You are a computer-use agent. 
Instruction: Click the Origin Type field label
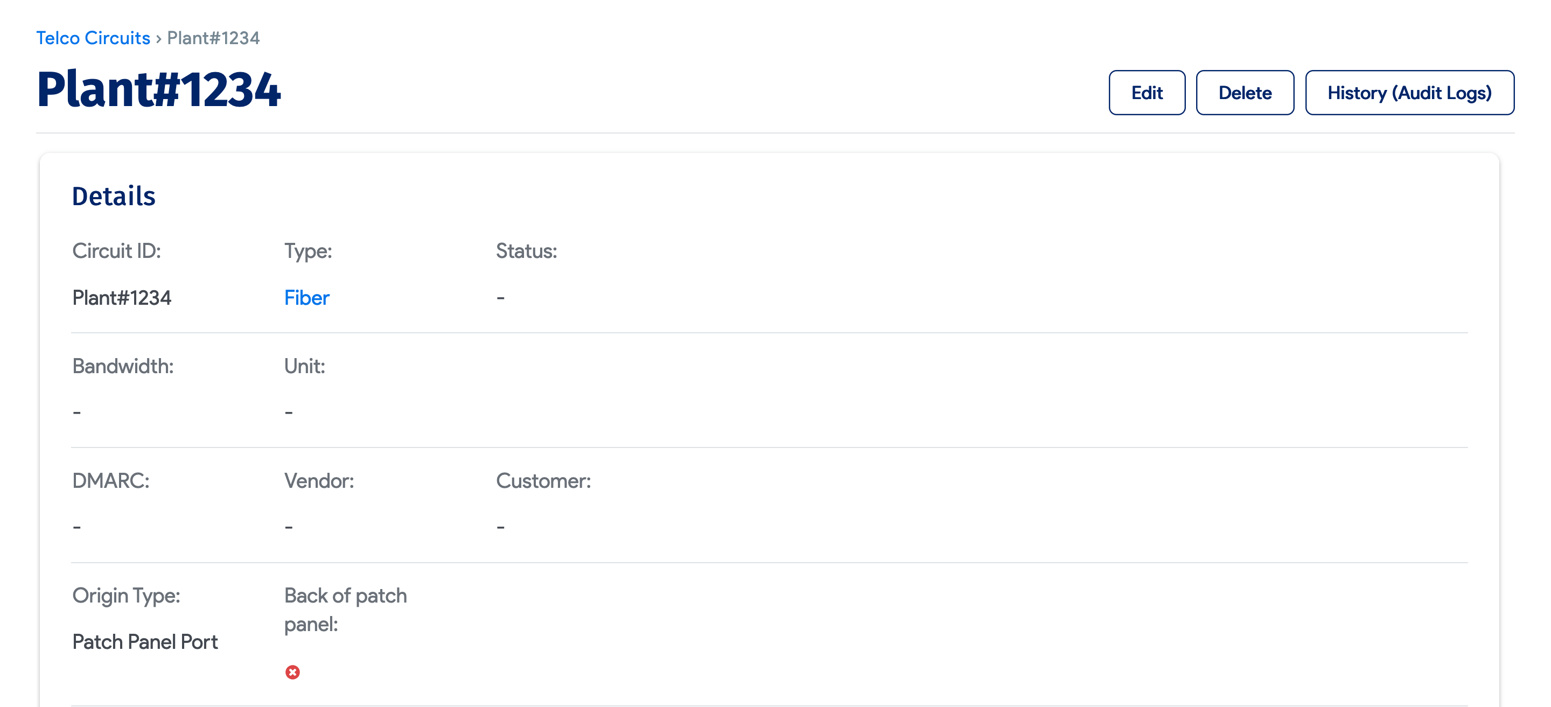(x=126, y=596)
